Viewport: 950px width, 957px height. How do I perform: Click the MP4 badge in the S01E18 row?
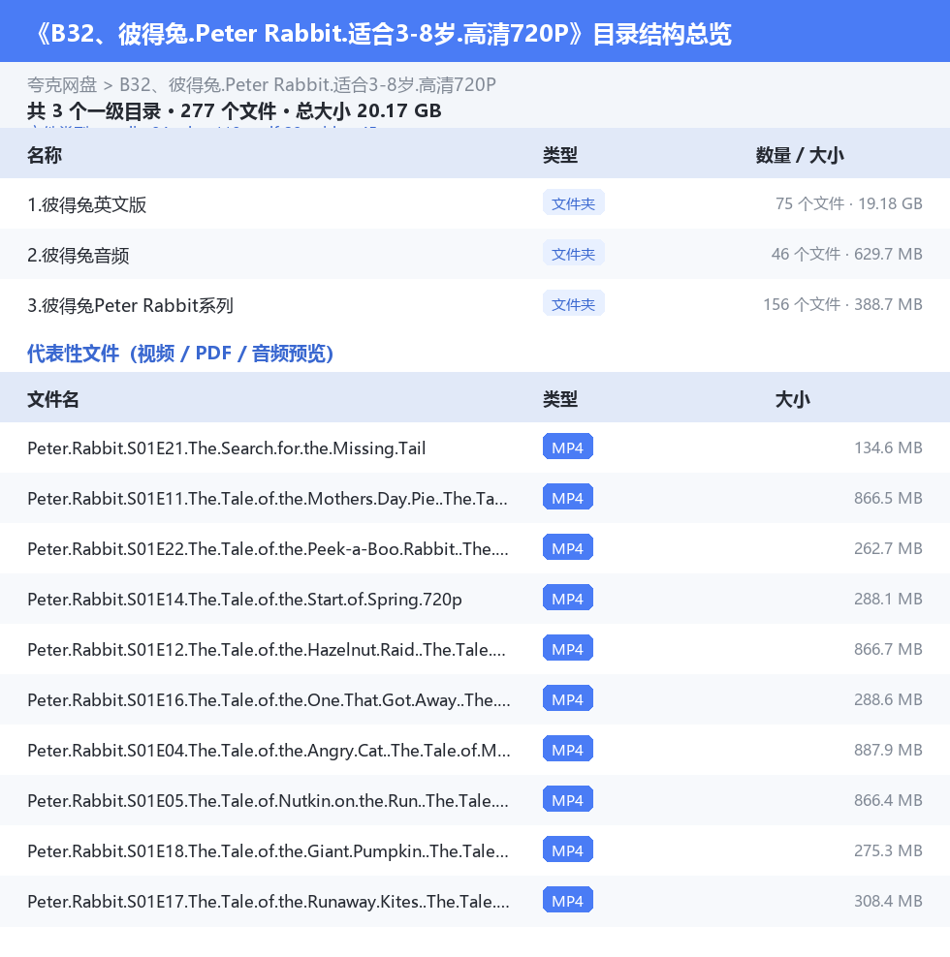pos(567,849)
